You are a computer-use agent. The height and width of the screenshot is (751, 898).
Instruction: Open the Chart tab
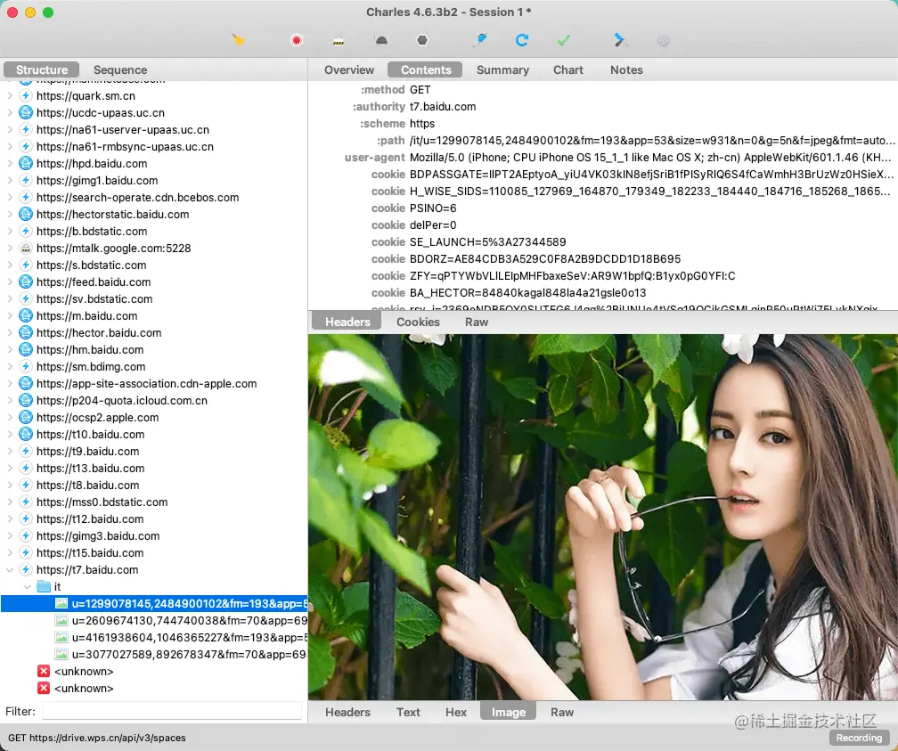coord(567,69)
